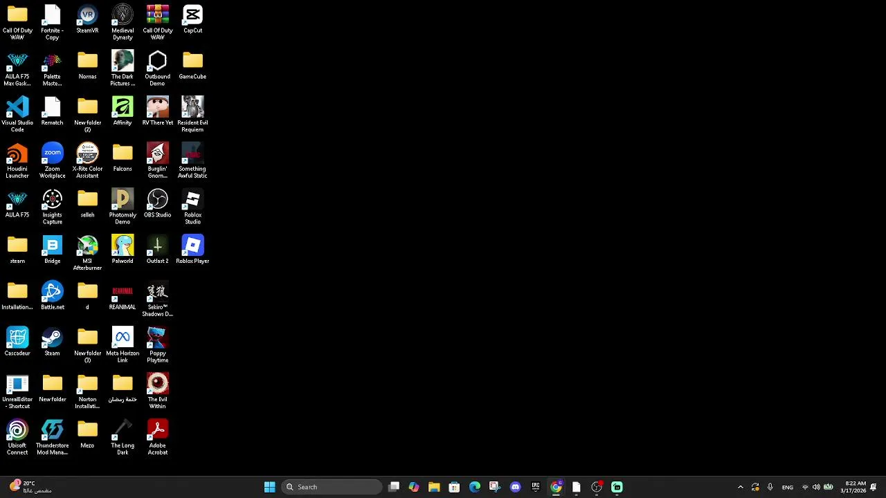Select the Houdini Launcher shortcut
Screen dimensions: 886x498
(x=17, y=161)
